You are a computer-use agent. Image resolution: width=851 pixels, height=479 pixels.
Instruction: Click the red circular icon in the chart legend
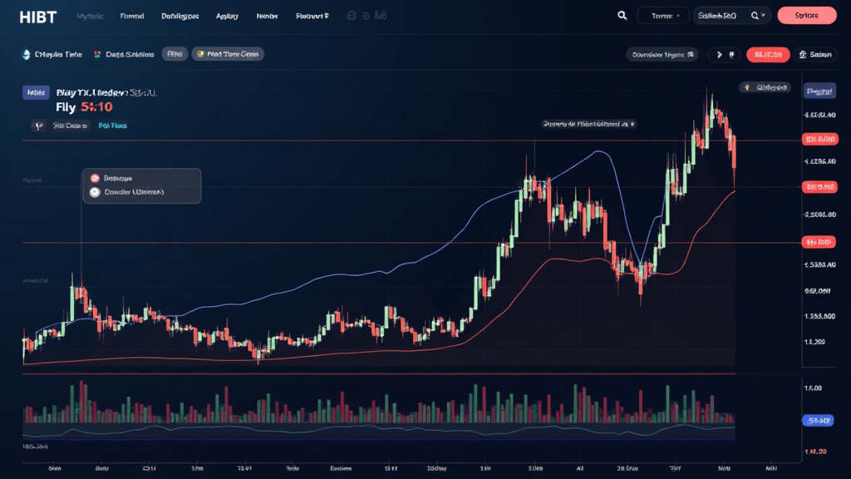pyautogui.click(x=94, y=178)
